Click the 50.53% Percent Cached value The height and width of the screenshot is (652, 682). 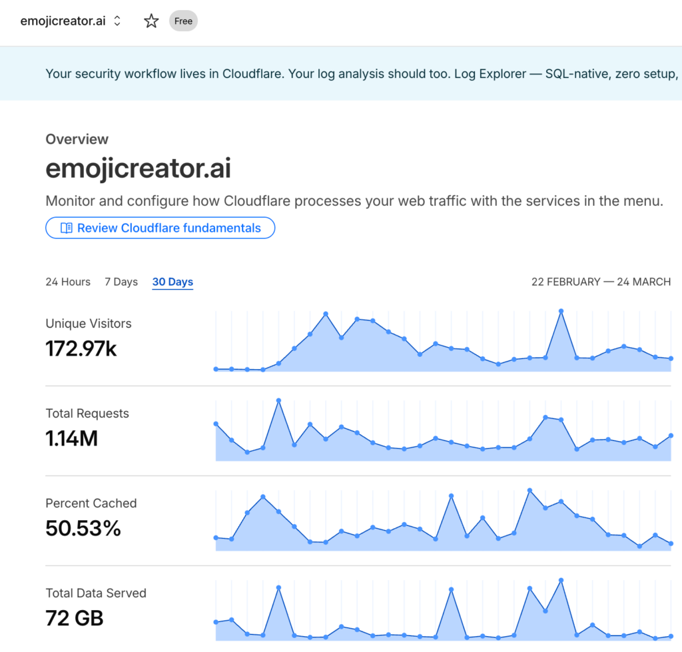[83, 528]
